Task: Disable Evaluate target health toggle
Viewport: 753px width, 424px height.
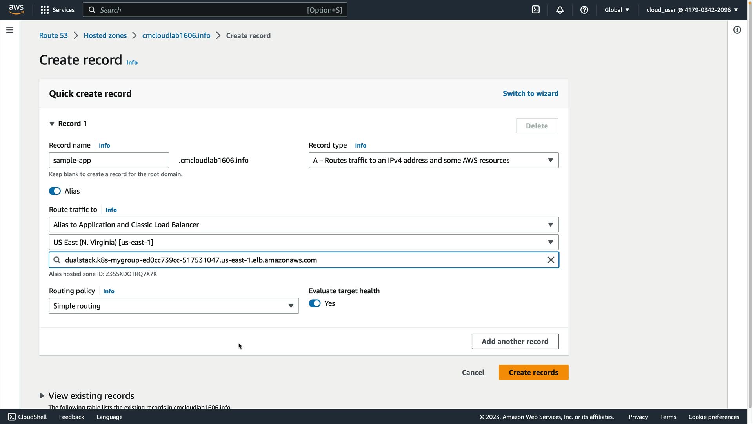Action: (315, 303)
